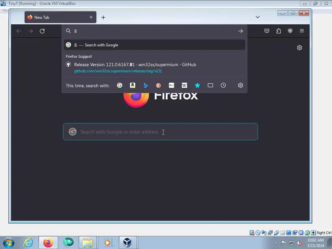Viewport: 332px width, 249px height.
Task: Open the uBlock Origin shield icon
Action: pyautogui.click(x=290, y=31)
